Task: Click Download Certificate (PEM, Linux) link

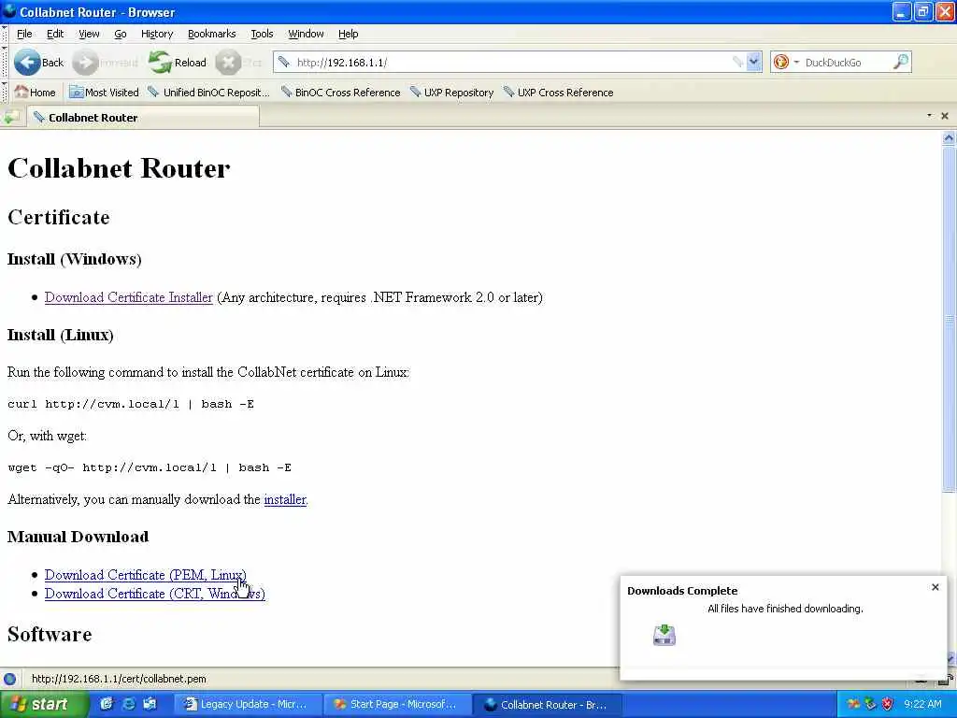Action: pyautogui.click(x=145, y=575)
